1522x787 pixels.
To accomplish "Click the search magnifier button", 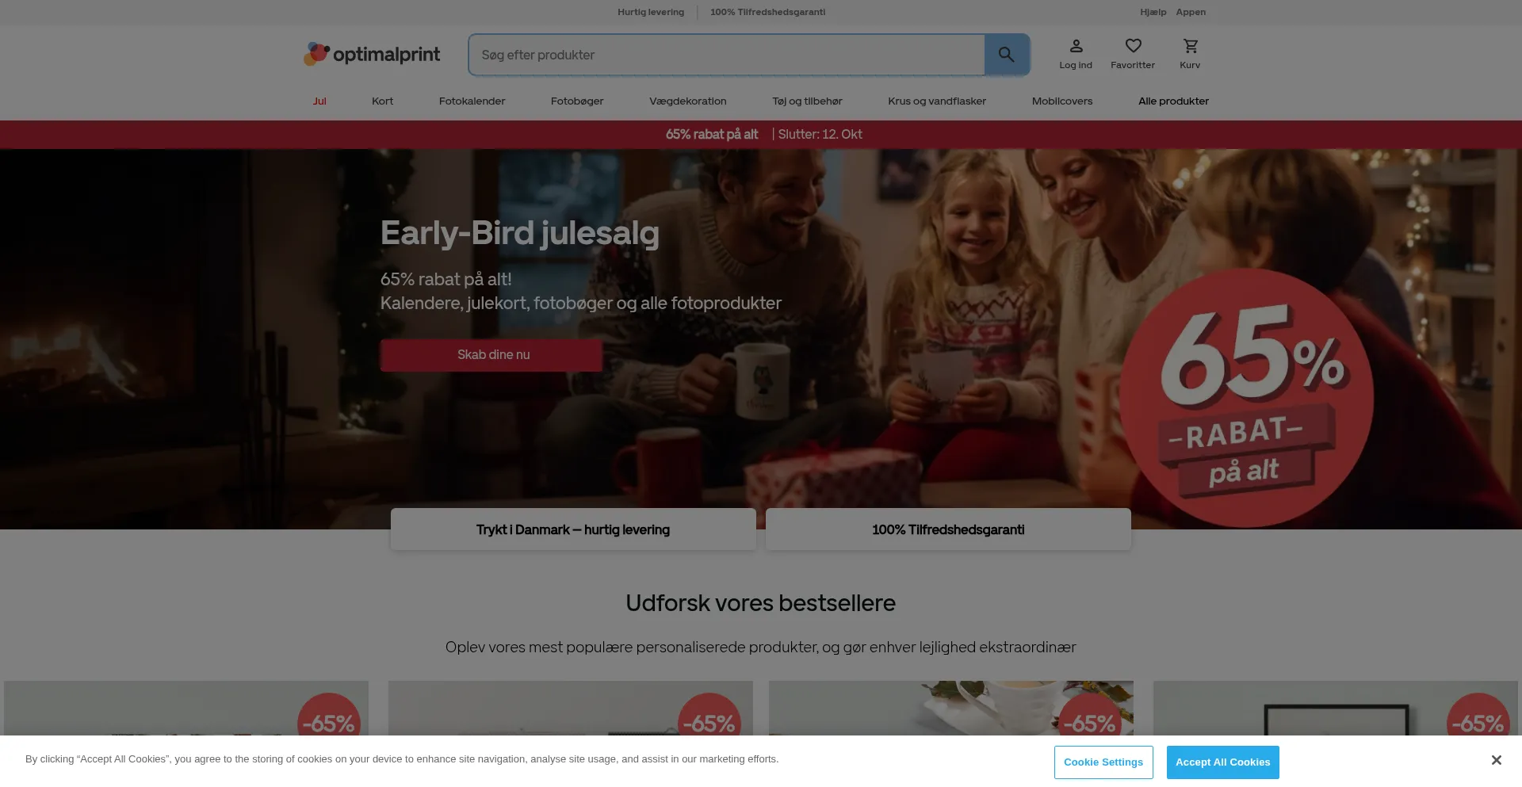I will 1006,55.
